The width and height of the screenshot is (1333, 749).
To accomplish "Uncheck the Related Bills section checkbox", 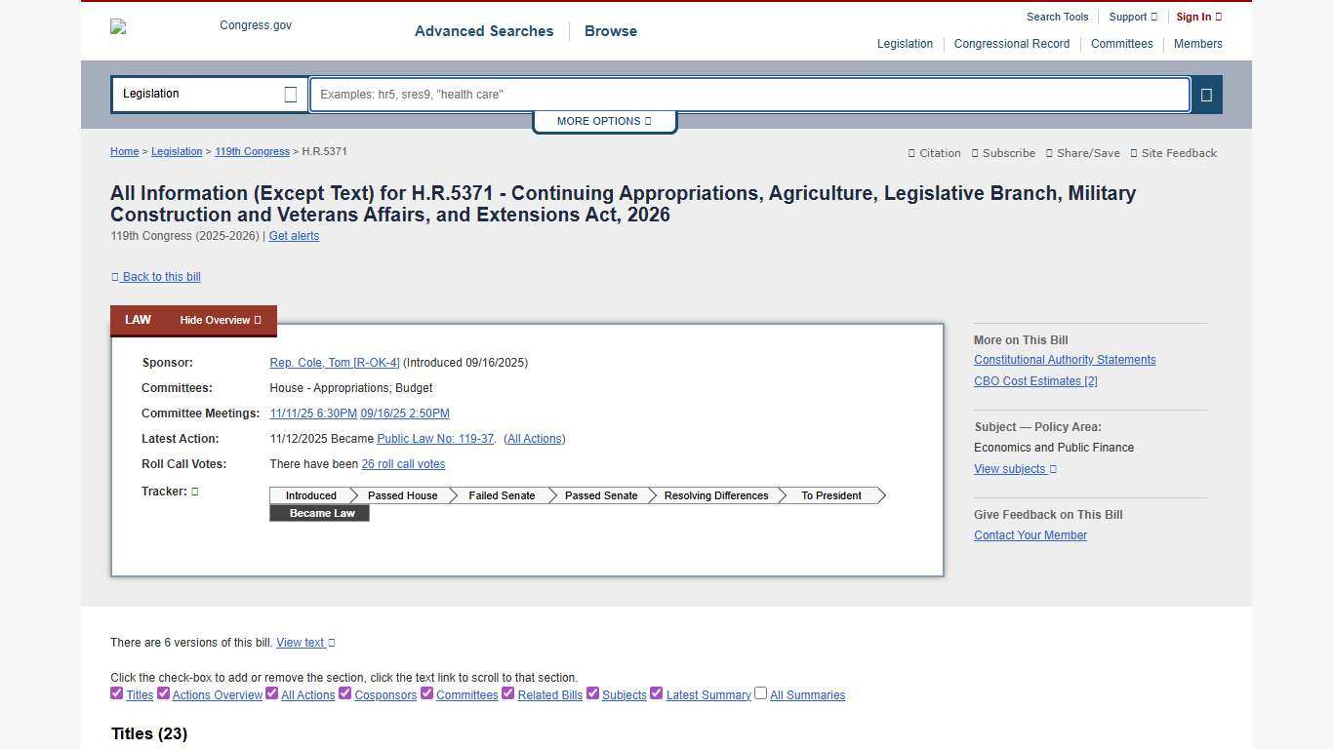I will click(x=507, y=693).
